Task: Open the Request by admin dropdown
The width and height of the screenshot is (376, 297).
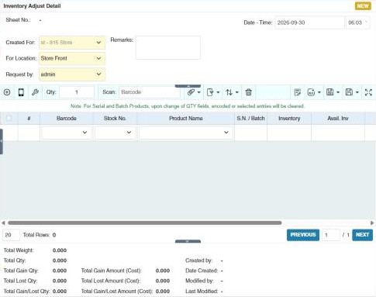Action: pos(72,74)
